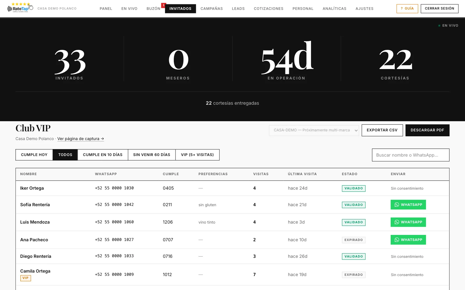Viewport: 465px width, 290px height.
Task: Open the CASA-DEMO brand dropdown
Action: (x=314, y=130)
